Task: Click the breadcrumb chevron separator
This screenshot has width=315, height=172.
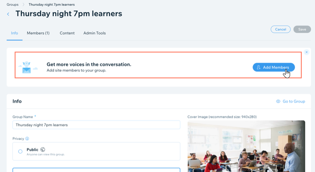Action: pos(24,5)
